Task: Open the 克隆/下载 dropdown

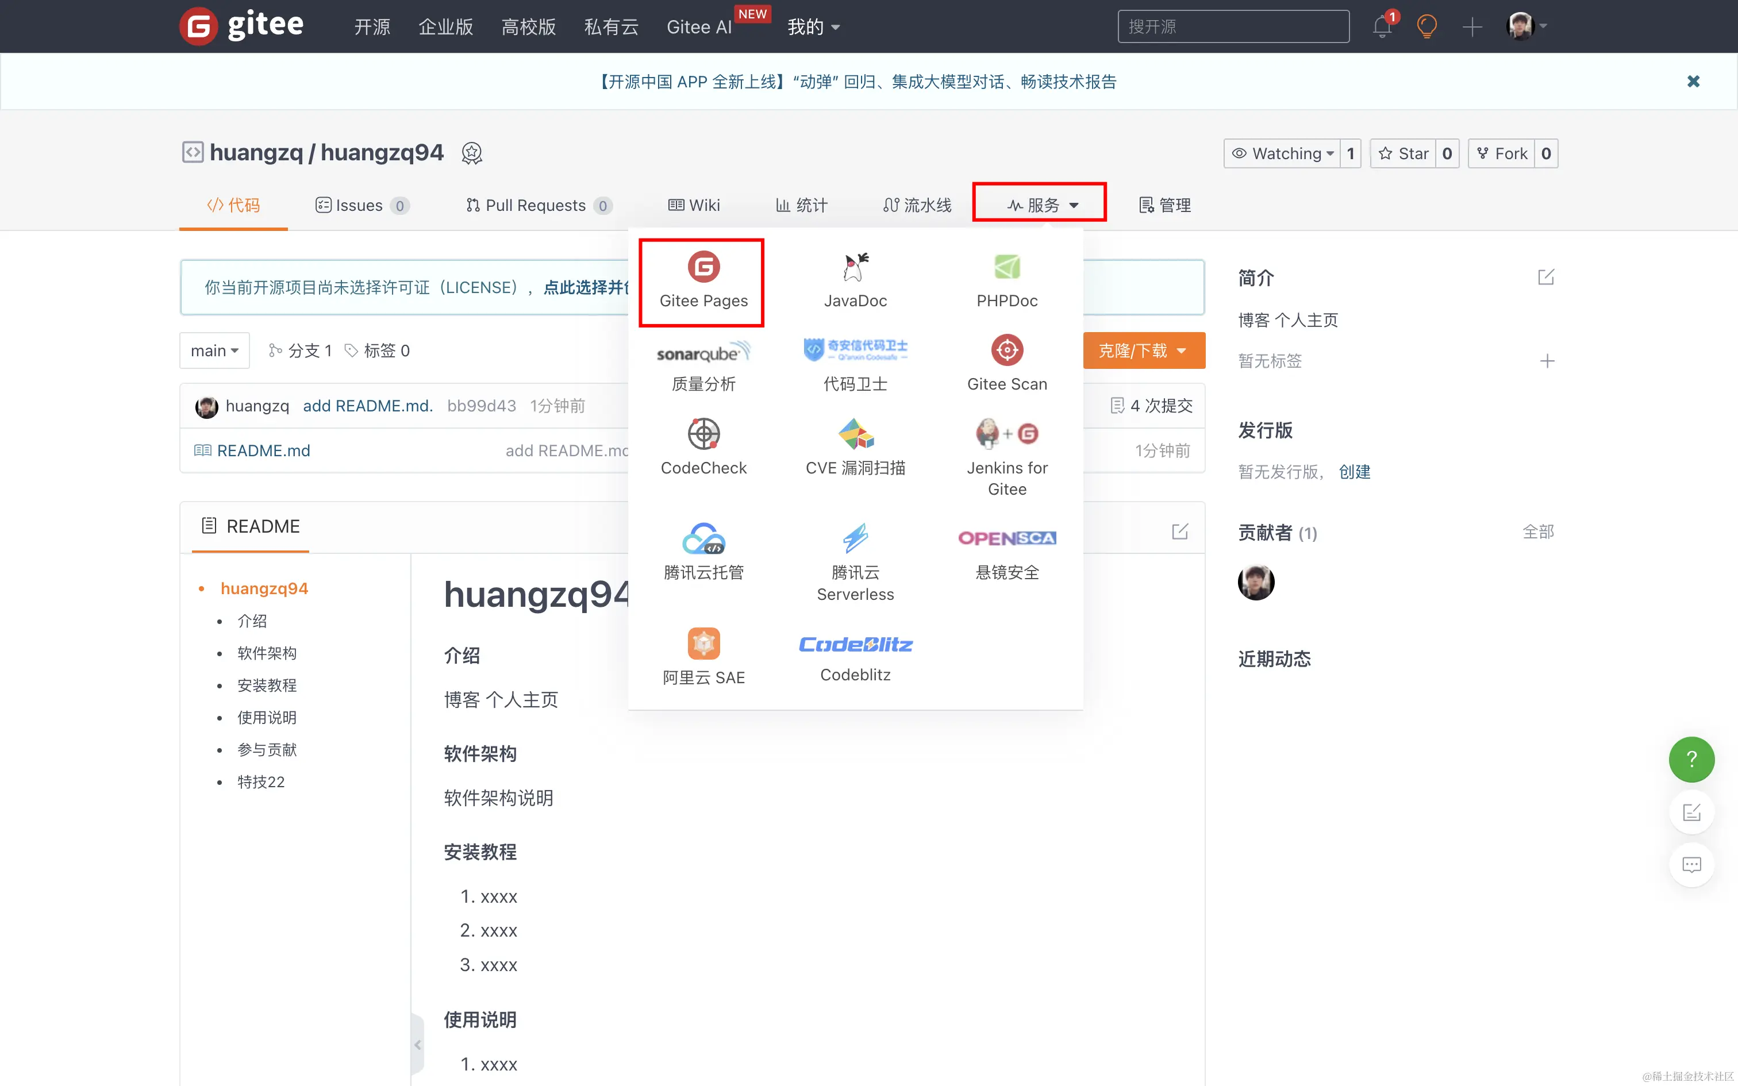Action: coord(1143,351)
